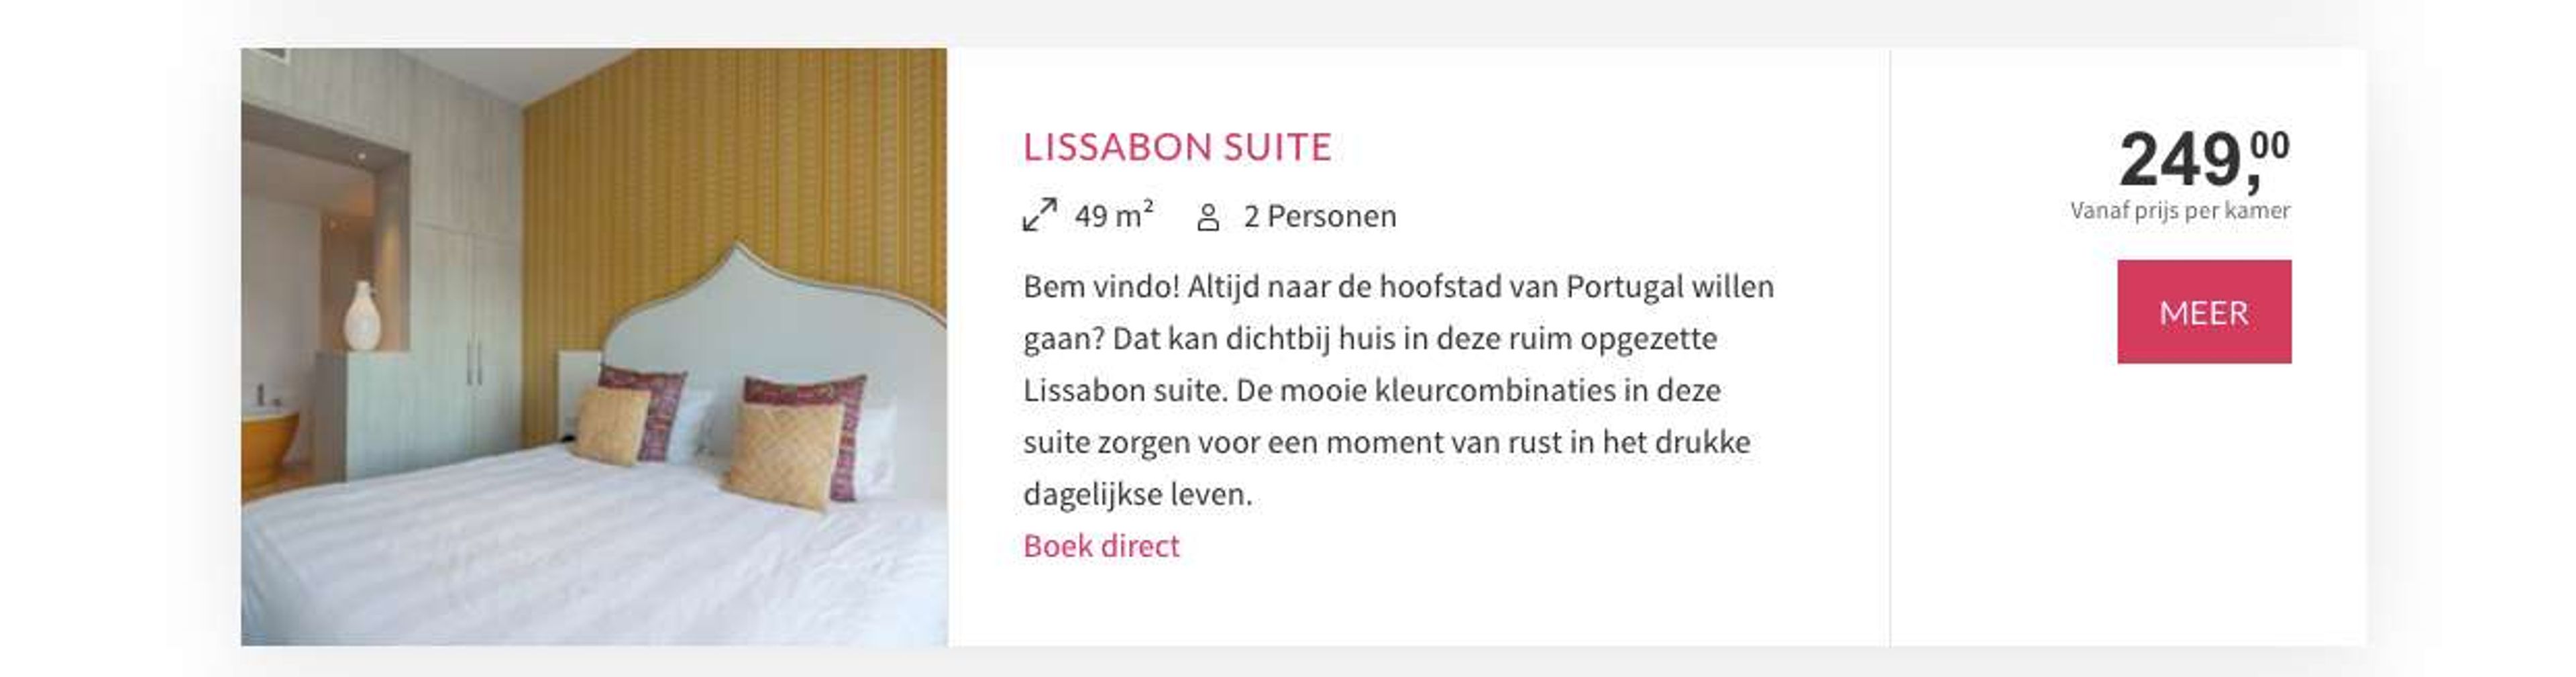
Task: Open the Lissabon Suite bedroom photo
Action: click(594, 346)
